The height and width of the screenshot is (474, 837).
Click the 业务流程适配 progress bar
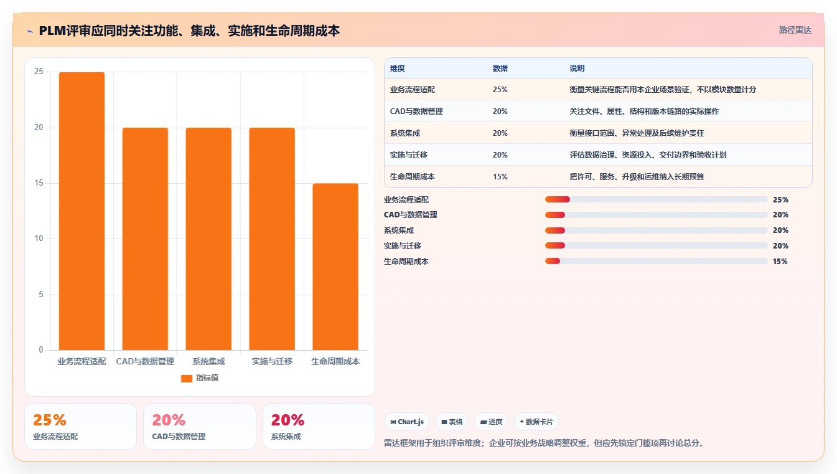pos(657,199)
